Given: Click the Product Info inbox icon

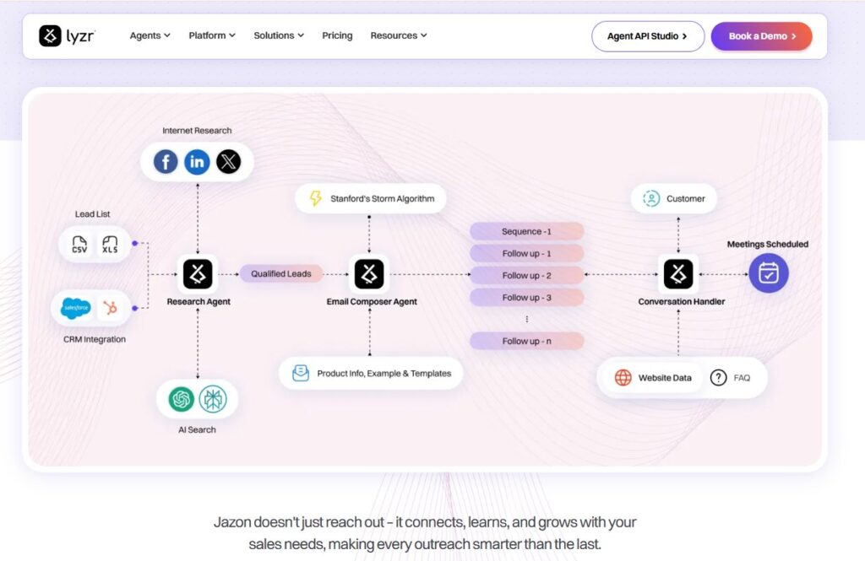Looking at the screenshot, I should pos(301,373).
